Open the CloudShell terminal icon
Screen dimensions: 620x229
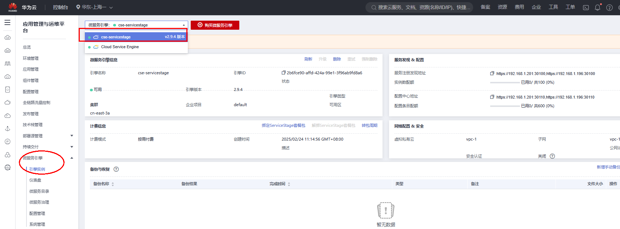tap(586, 8)
